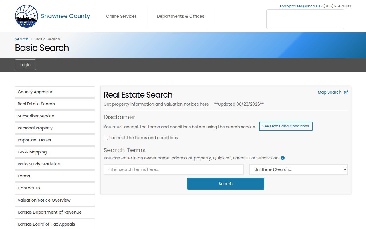366x229 pixels.
Task: Click the blue info icon after Subdivision
Action: click(x=283, y=158)
